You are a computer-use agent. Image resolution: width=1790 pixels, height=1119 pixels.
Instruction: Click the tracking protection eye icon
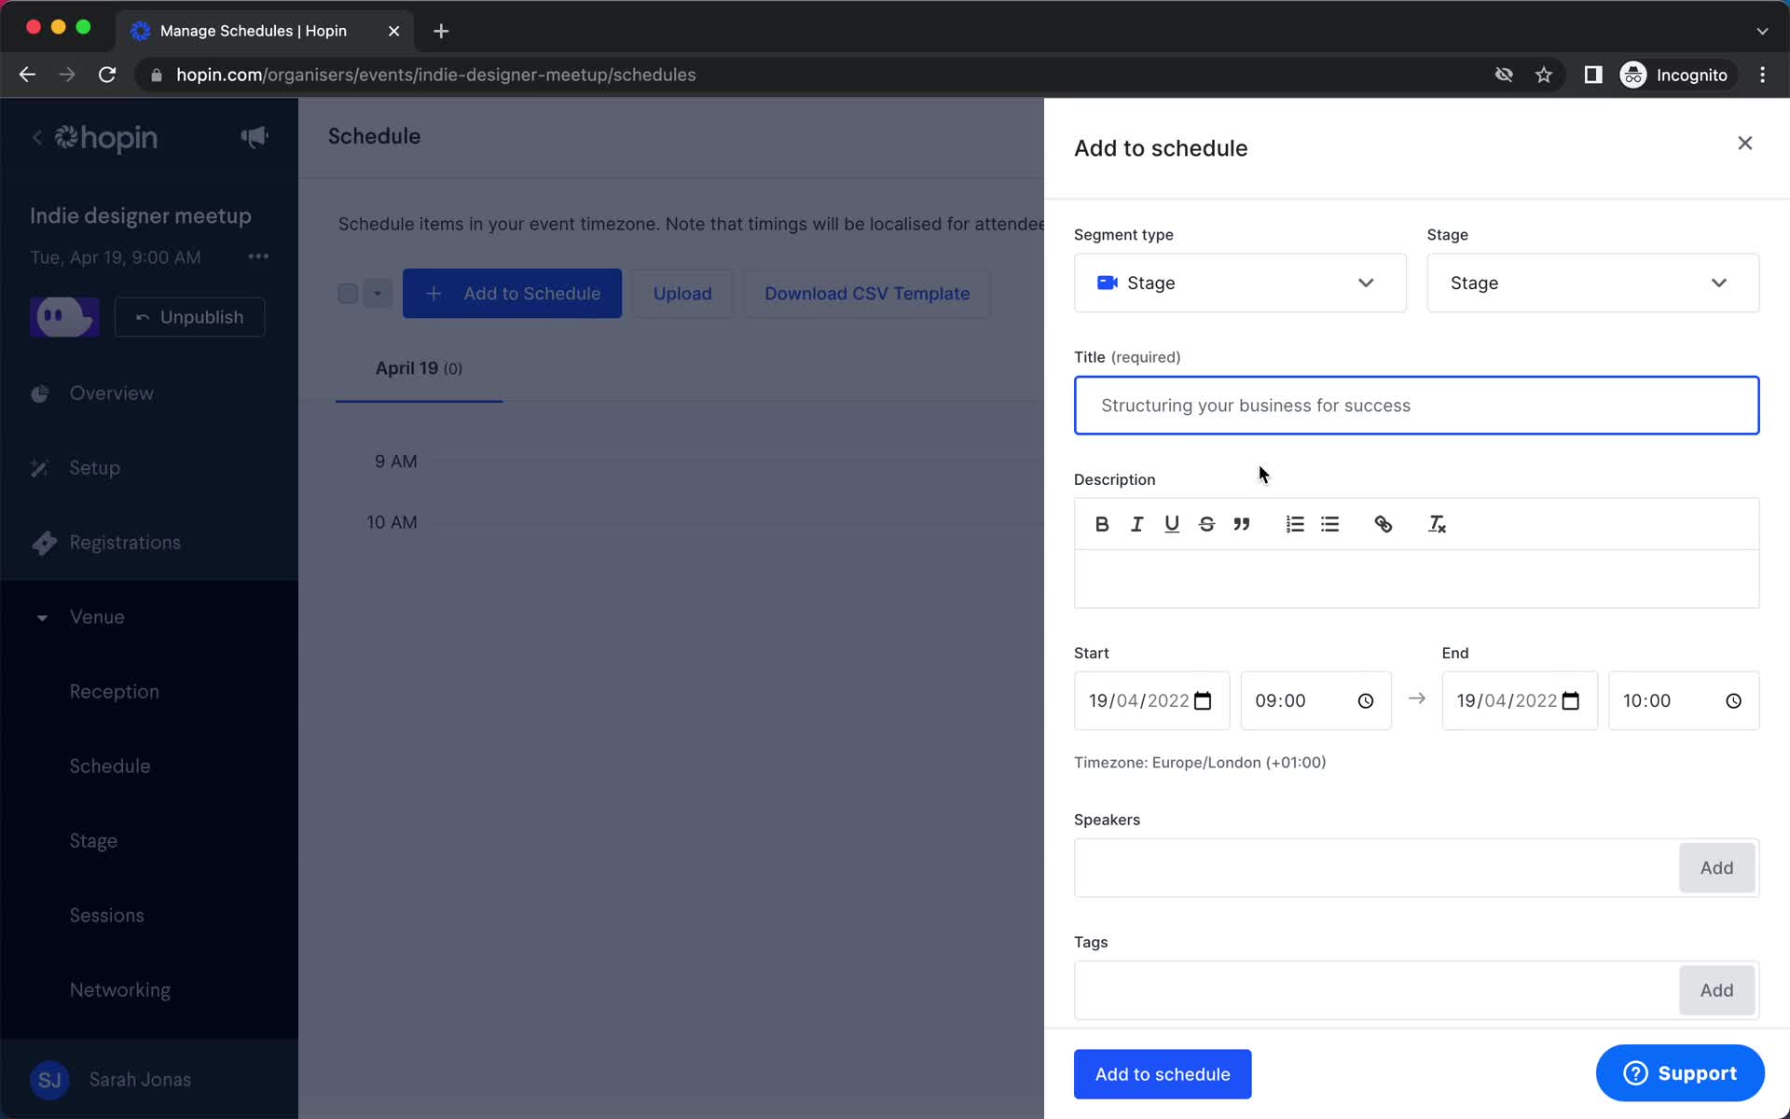tap(1504, 75)
